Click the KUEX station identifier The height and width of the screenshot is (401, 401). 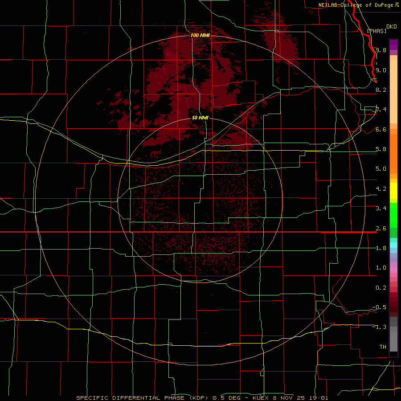click(x=261, y=398)
